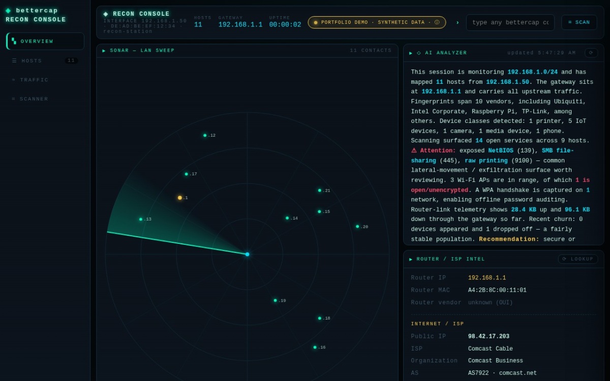Click the info icon in demo badge
This screenshot has height=381, width=610.
coord(437,22)
